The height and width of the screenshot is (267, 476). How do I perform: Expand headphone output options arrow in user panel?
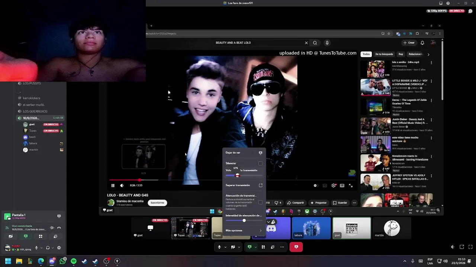pos(52,248)
